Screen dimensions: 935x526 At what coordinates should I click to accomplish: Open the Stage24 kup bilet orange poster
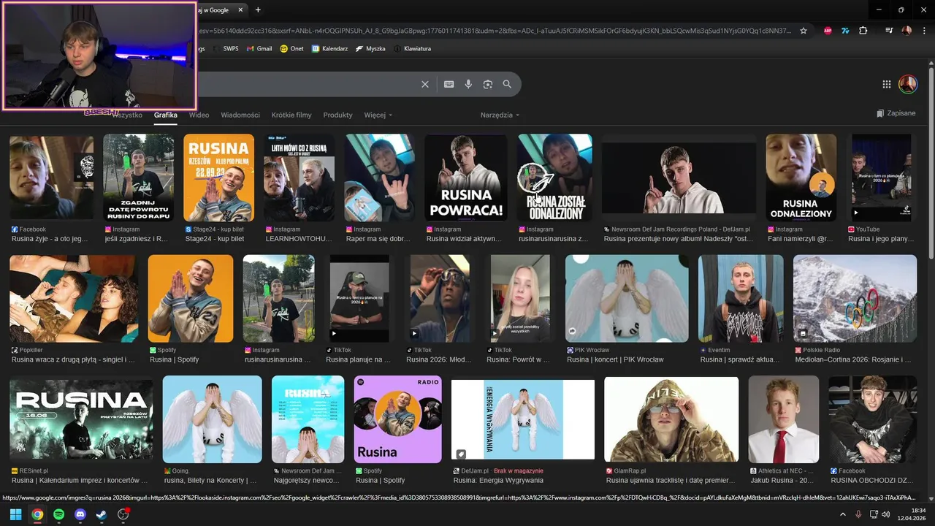[x=218, y=177]
